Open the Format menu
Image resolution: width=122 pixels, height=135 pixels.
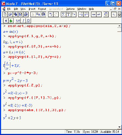click(x=42, y=9)
